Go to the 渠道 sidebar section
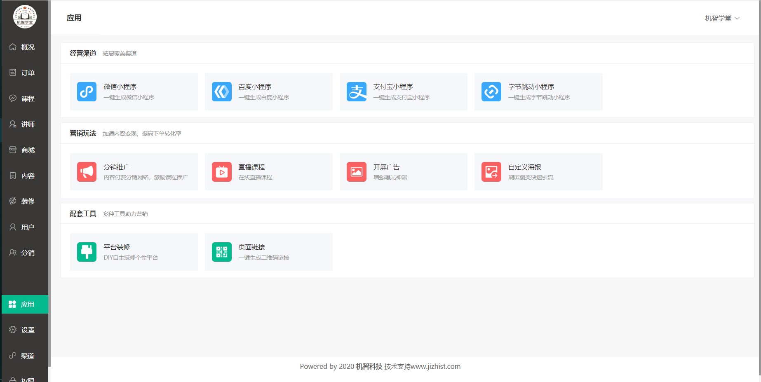The image size is (761, 382). (25, 356)
